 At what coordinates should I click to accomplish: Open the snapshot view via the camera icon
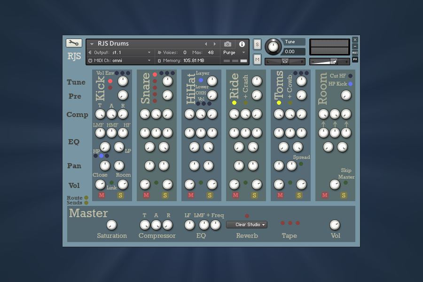pyautogui.click(x=227, y=44)
